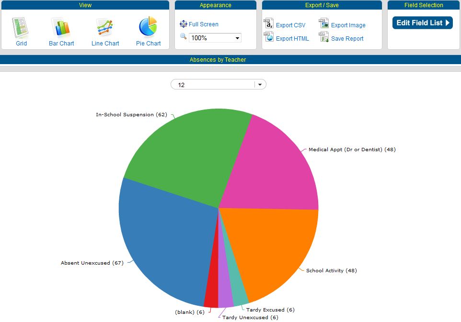Viewport: 461px width, 322px height.
Task: Open the 100% zoom dropdown
Action: pos(215,38)
